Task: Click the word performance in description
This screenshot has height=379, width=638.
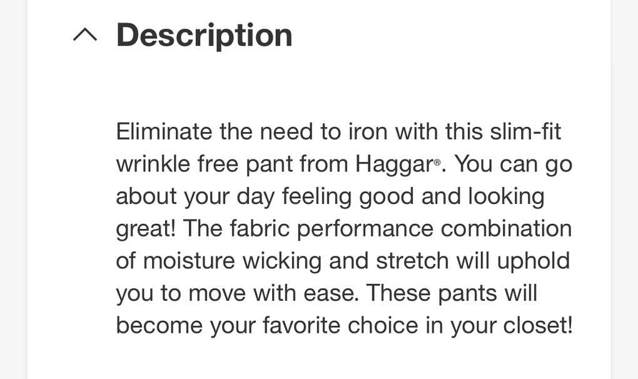Action: point(365,229)
